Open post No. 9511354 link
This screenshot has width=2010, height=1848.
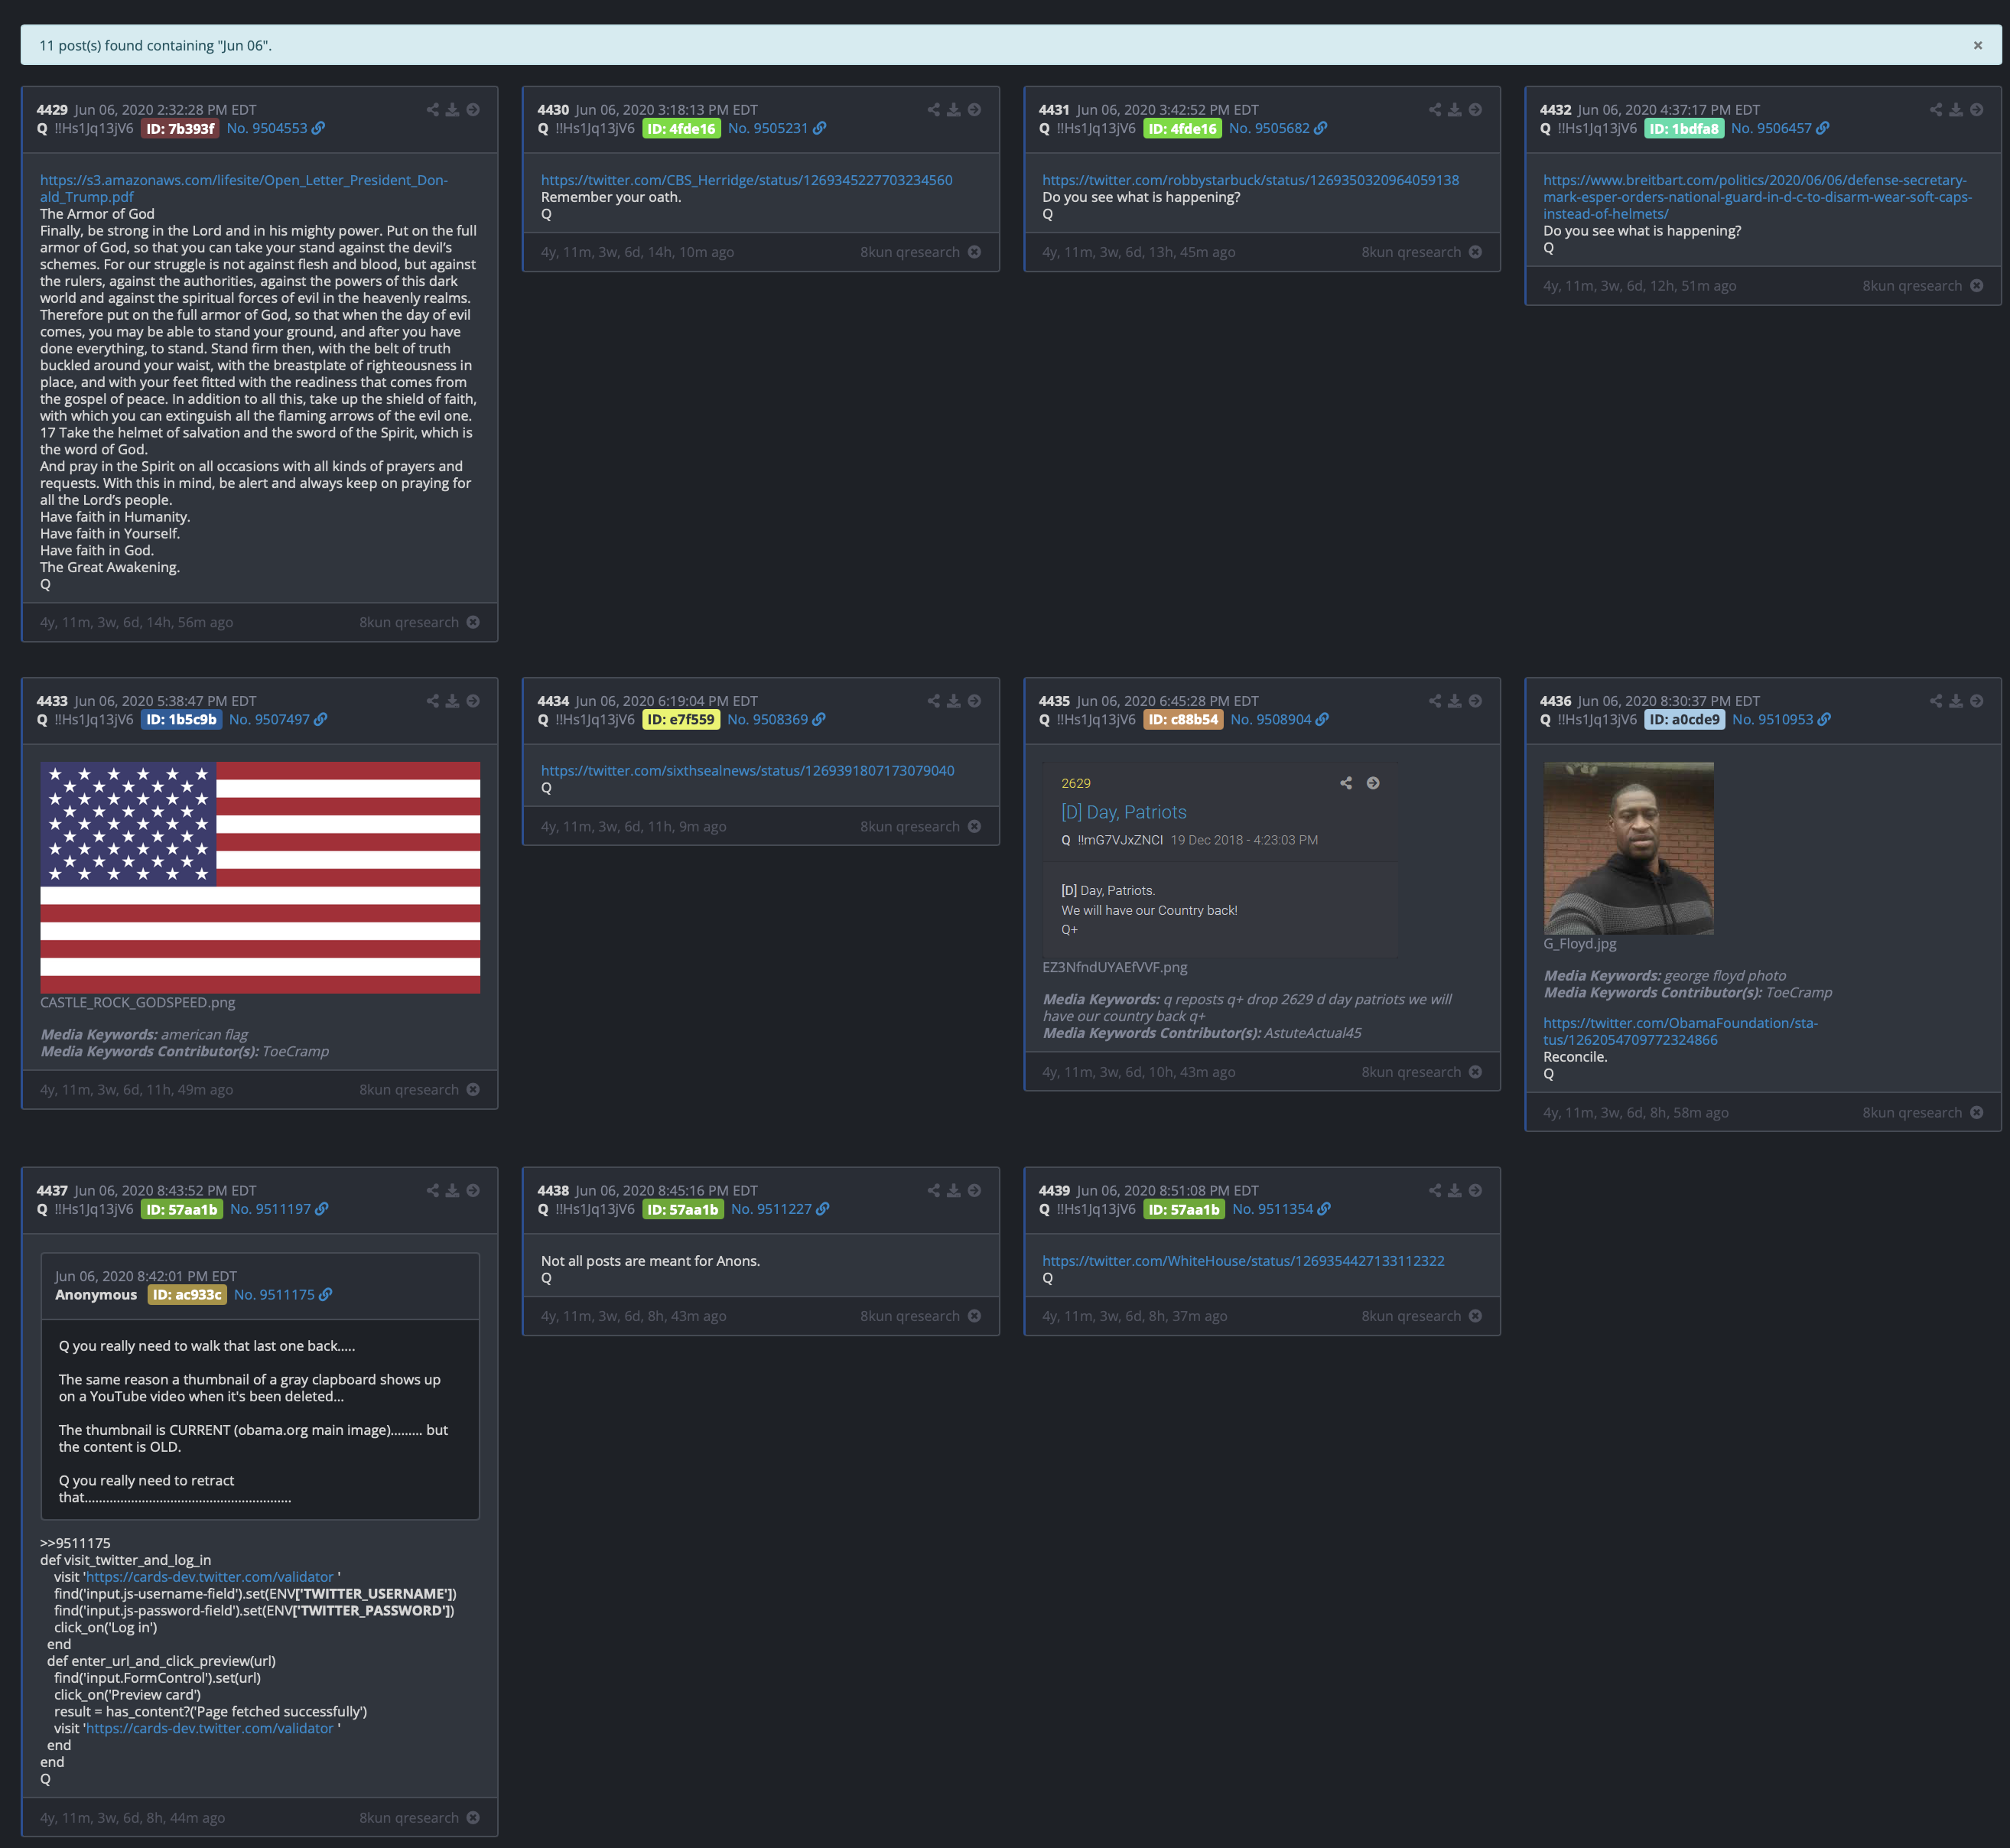click(x=1272, y=1209)
